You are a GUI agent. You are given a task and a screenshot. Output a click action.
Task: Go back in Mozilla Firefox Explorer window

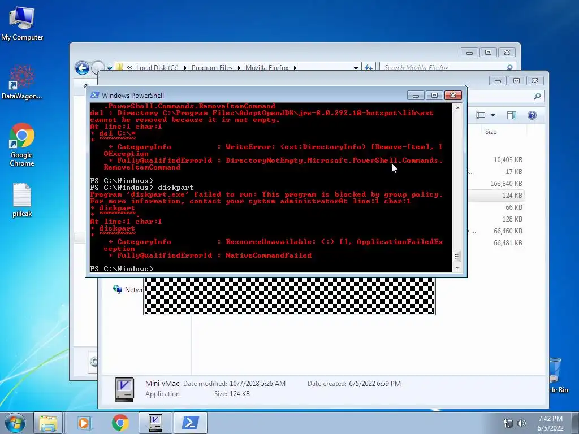pyautogui.click(x=82, y=68)
